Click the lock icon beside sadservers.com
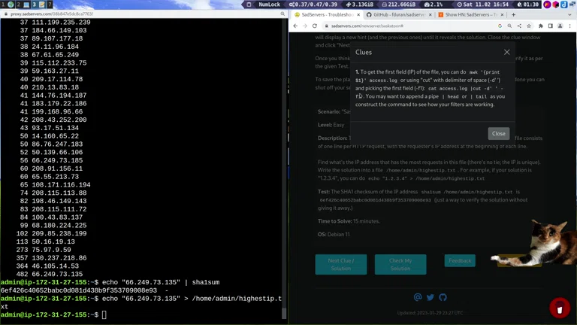This screenshot has width=577, height=325. coord(326,26)
